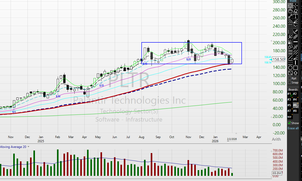Enable the Snap checkbox
Image resolution: width=302 pixels, height=181 pixels.
point(290,82)
